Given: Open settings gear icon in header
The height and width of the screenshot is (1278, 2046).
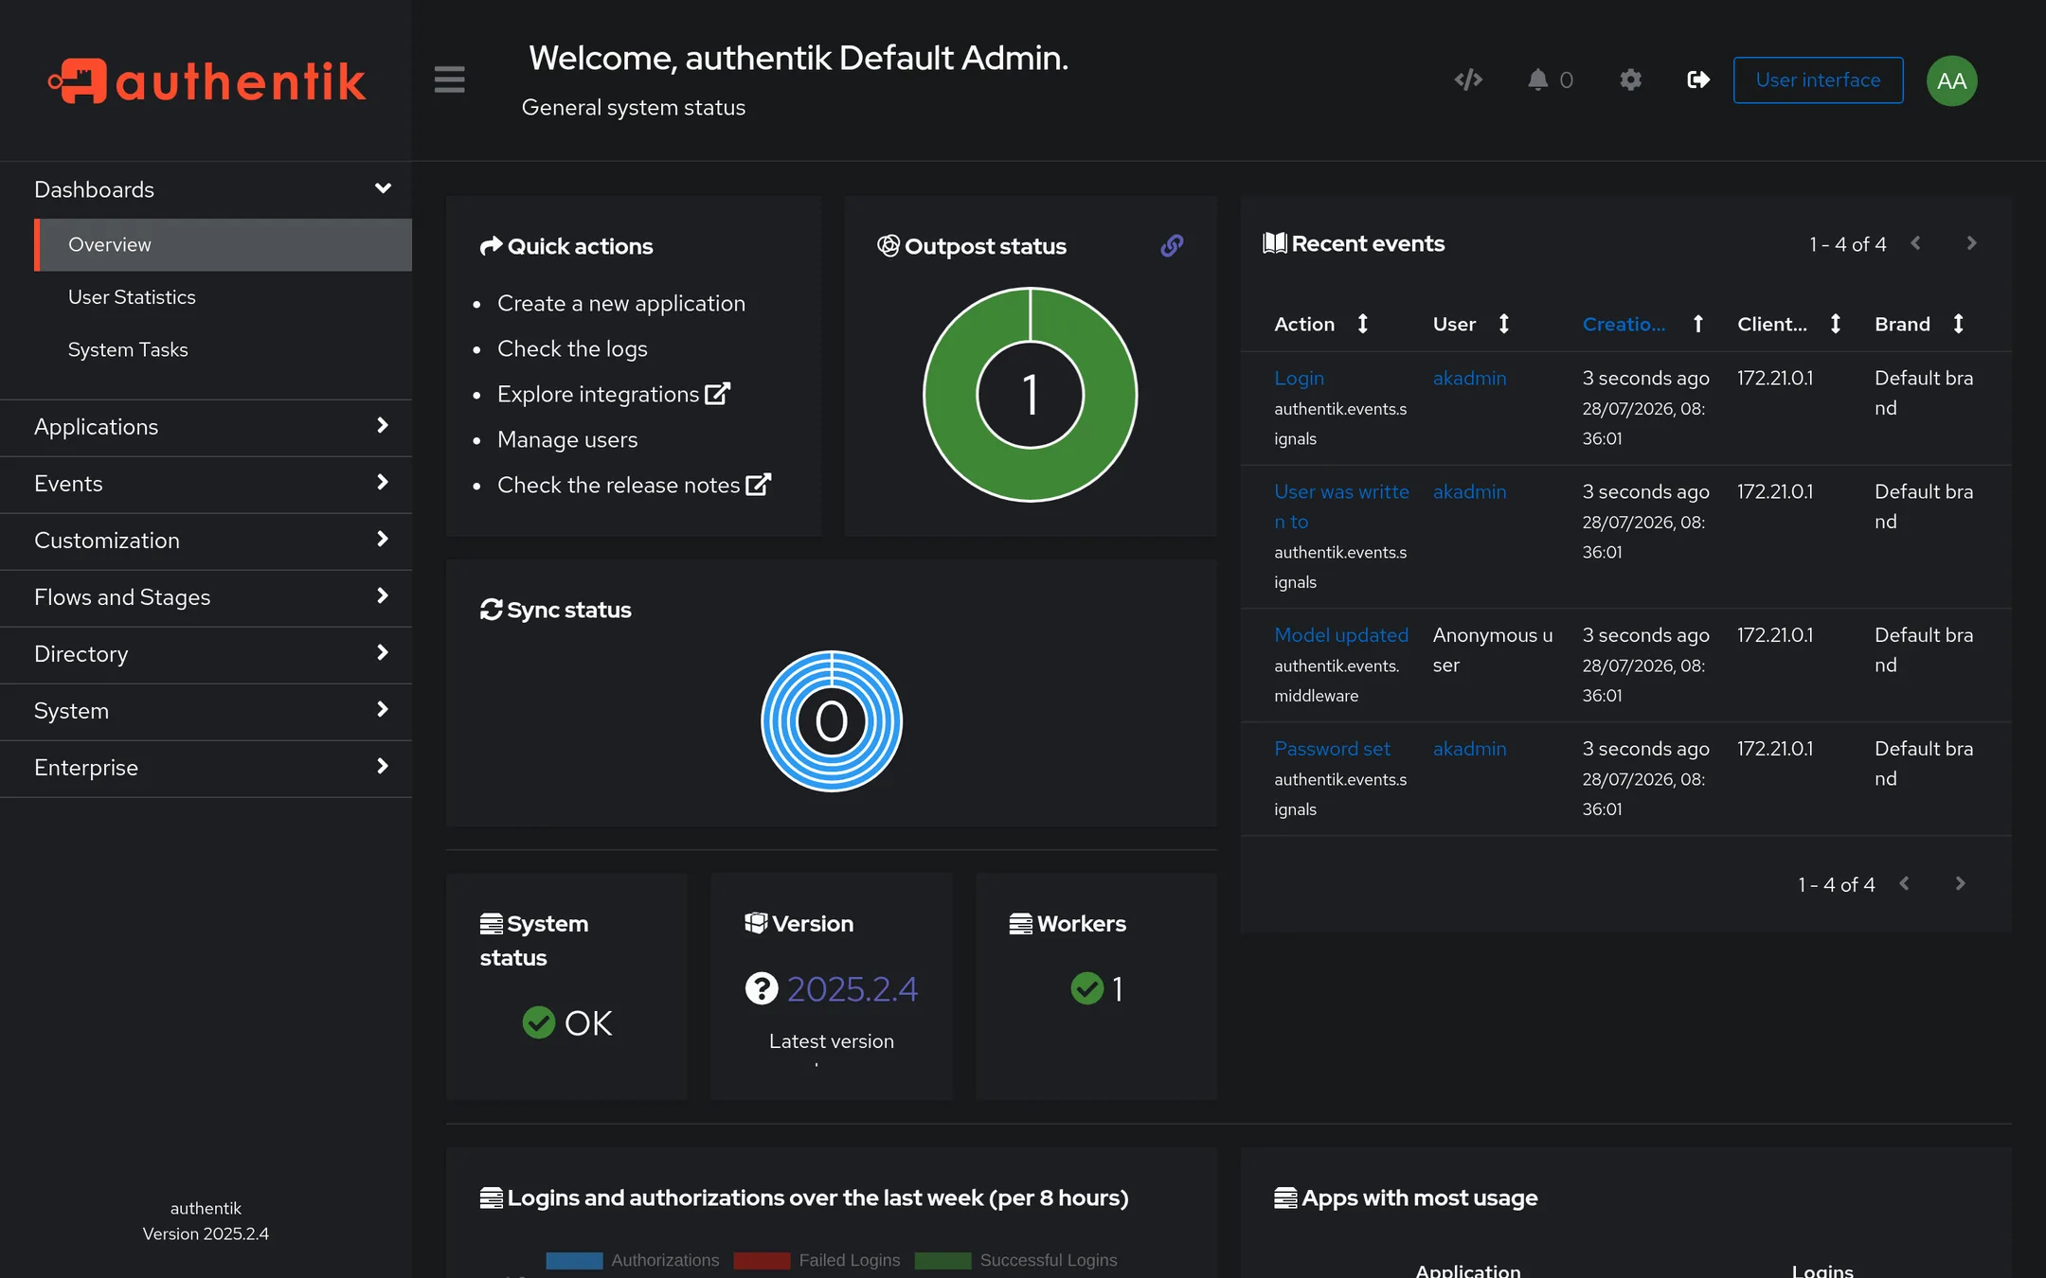Looking at the screenshot, I should pos(1630,80).
